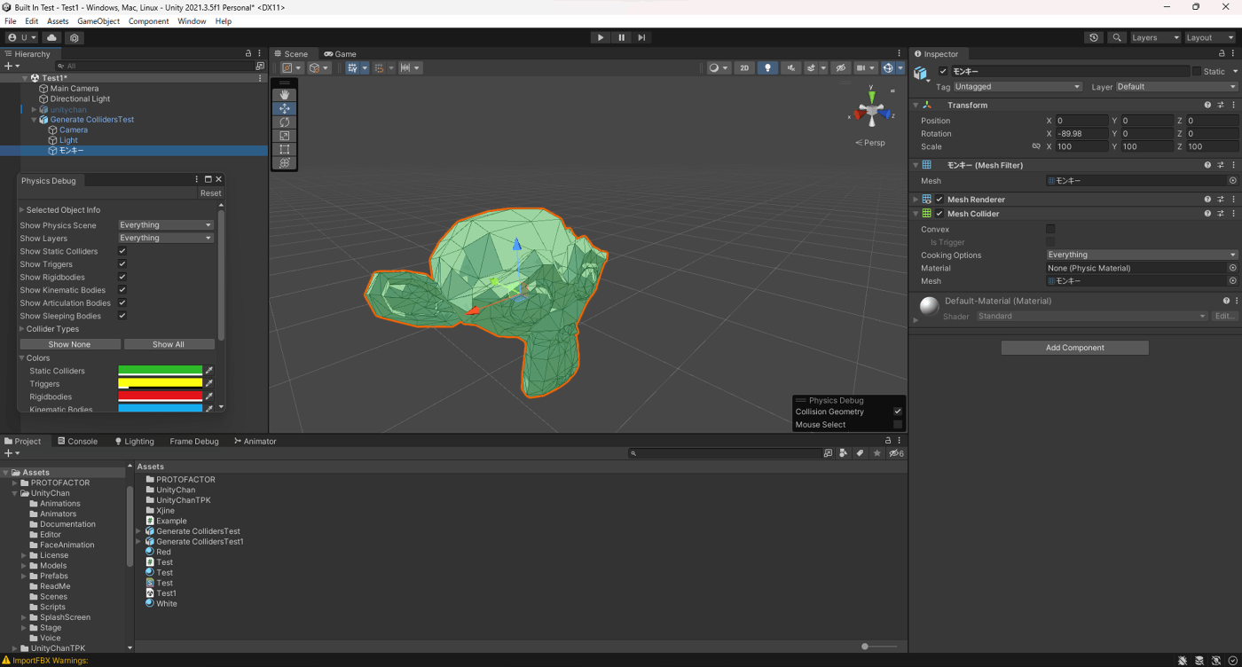Open the Undo History icon
This screenshot has height=667, width=1242.
1094,38
